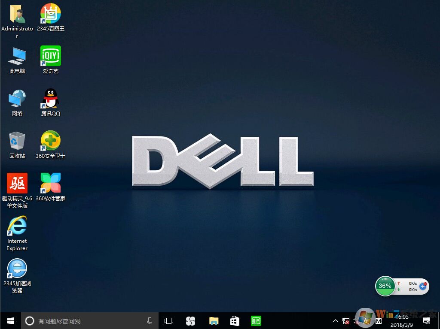This screenshot has height=329, width=440.
Task: Click upload speed 0K/s readout
Action: [412, 284]
